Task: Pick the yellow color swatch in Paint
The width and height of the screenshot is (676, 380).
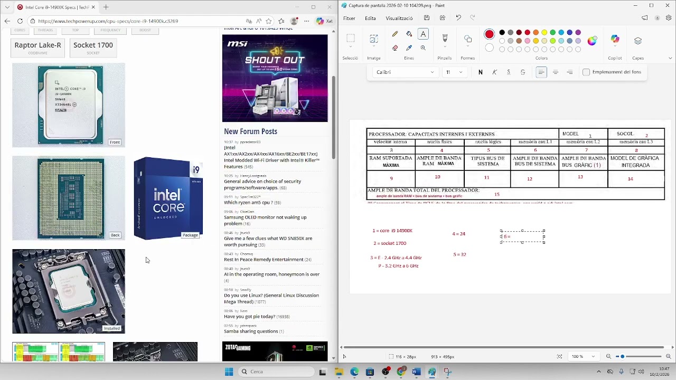Action: pyautogui.click(x=544, y=33)
